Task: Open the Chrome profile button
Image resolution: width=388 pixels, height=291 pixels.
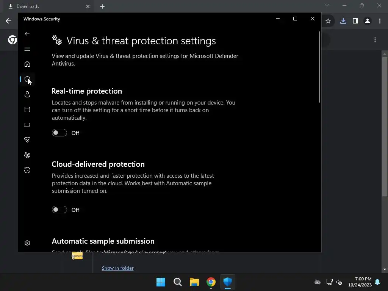Action: [368, 21]
